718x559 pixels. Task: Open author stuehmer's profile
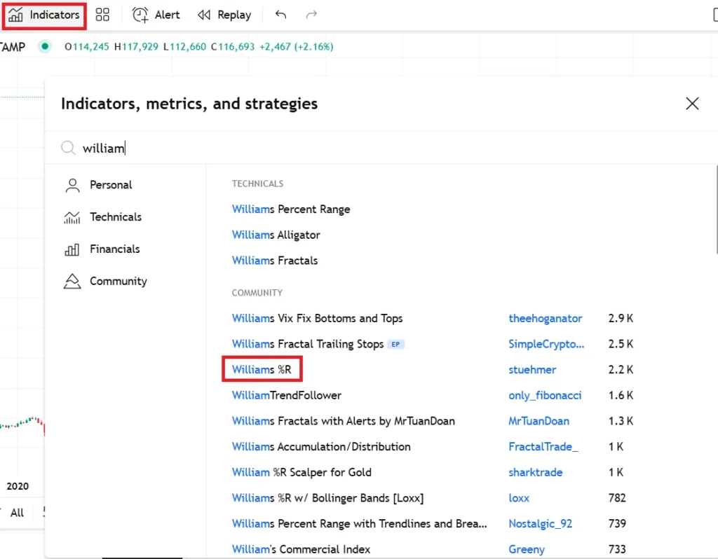tap(532, 369)
